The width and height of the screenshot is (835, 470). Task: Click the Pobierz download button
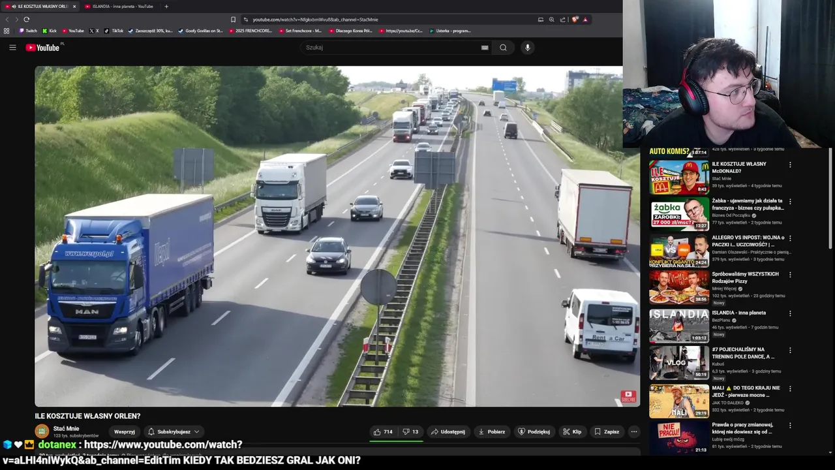click(x=492, y=431)
